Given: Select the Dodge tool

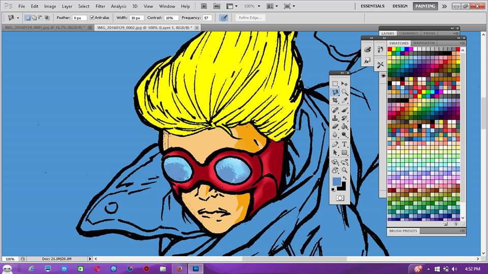Looking at the screenshot, I should (x=344, y=135).
